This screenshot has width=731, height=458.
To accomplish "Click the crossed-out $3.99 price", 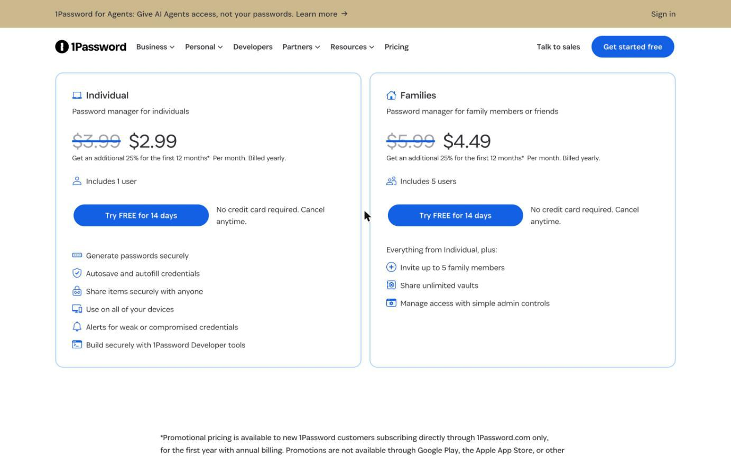I will click(96, 141).
